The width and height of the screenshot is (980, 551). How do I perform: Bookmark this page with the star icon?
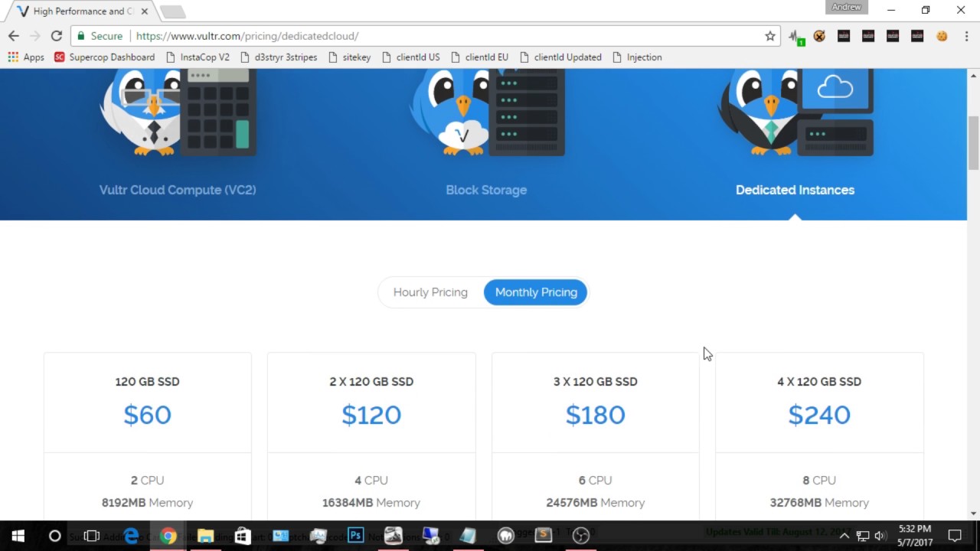pos(770,36)
